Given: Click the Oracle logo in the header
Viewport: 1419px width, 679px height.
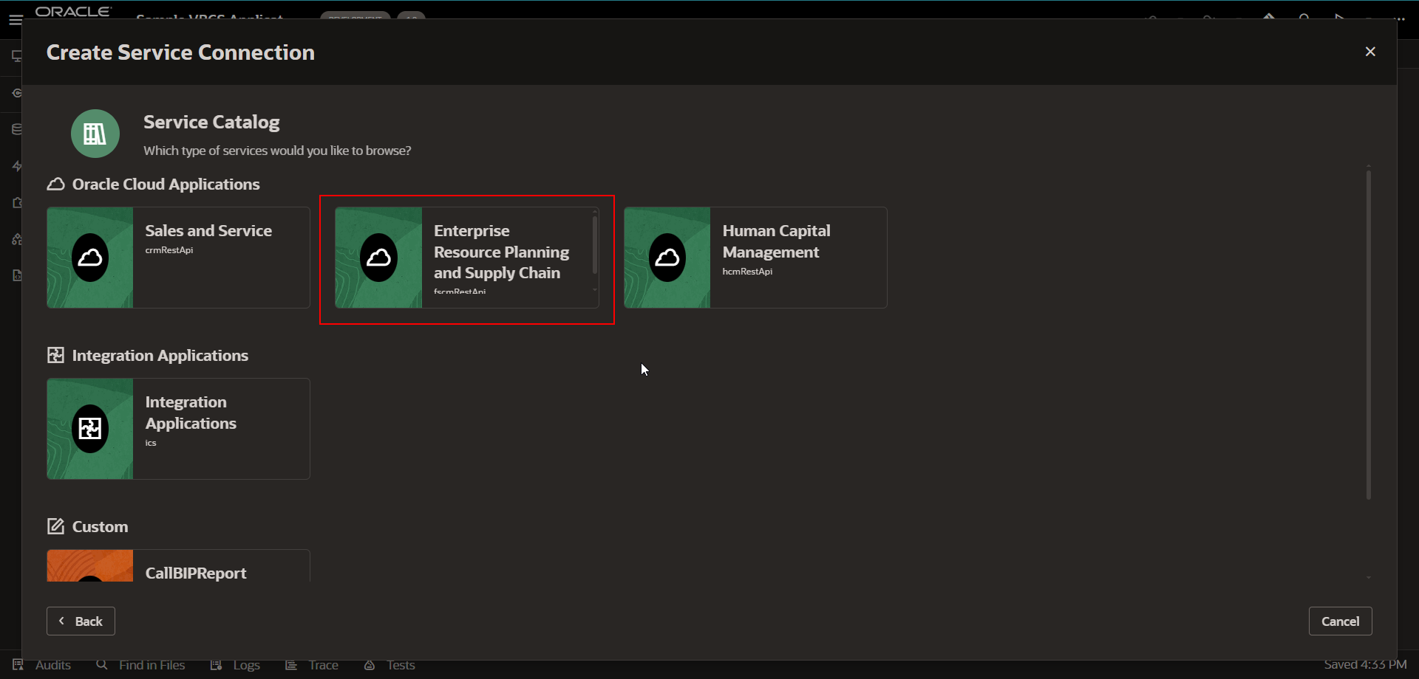Looking at the screenshot, I should pyautogui.click(x=74, y=12).
